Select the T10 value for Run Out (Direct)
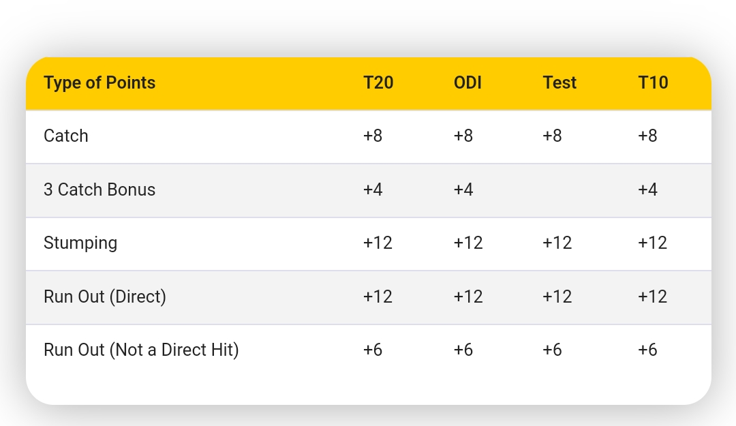 [652, 296]
